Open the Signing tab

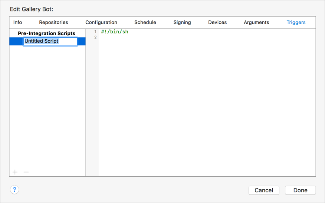click(x=182, y=22)
